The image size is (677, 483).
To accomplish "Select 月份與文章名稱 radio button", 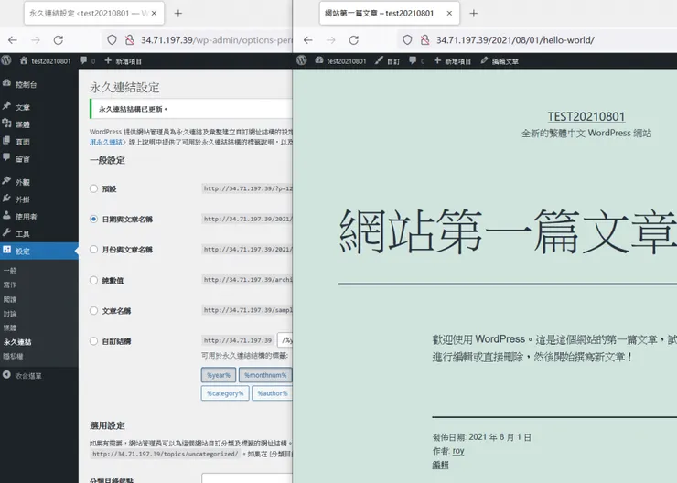I will pyautogui.click(x=93, y=250).
